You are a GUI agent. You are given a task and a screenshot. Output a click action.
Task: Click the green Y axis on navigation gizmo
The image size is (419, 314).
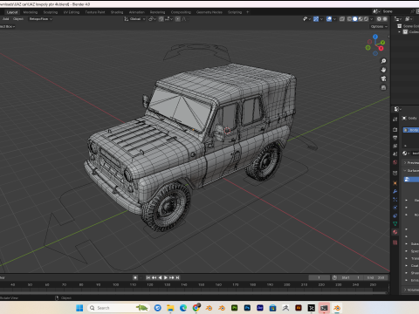click(x=382, y=43)
